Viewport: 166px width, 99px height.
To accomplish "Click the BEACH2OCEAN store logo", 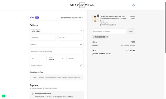I will click(82, 5).
